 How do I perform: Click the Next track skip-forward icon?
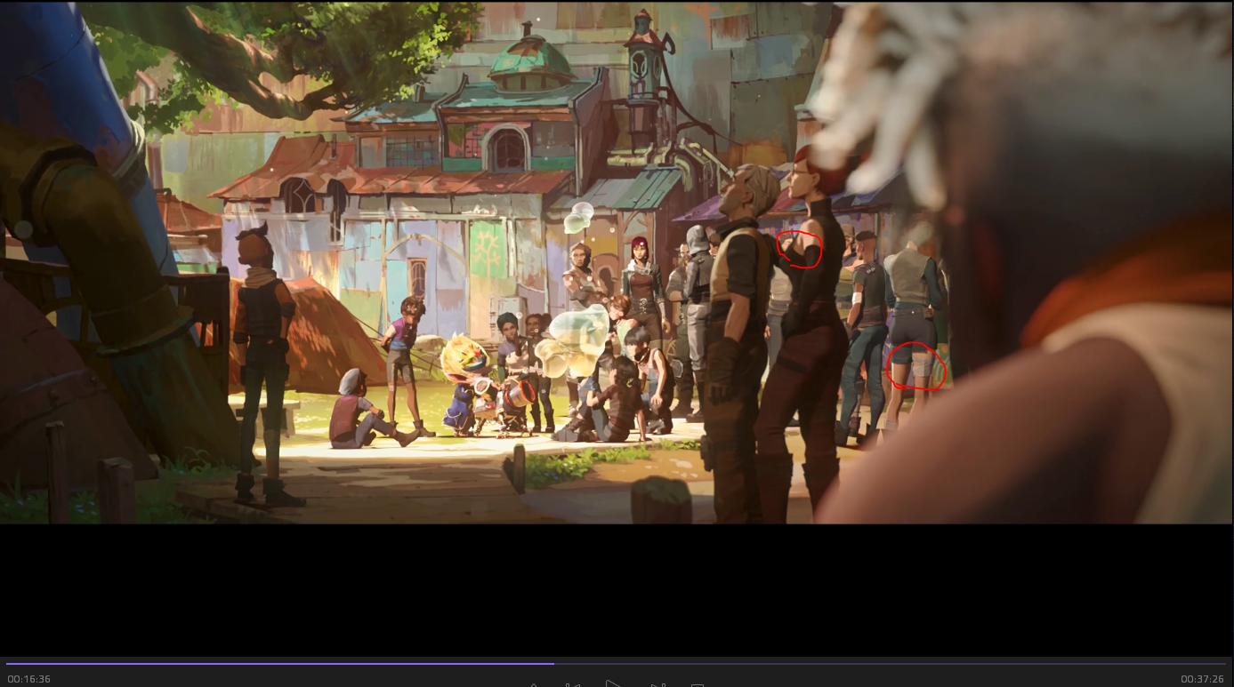coord(657,684)
